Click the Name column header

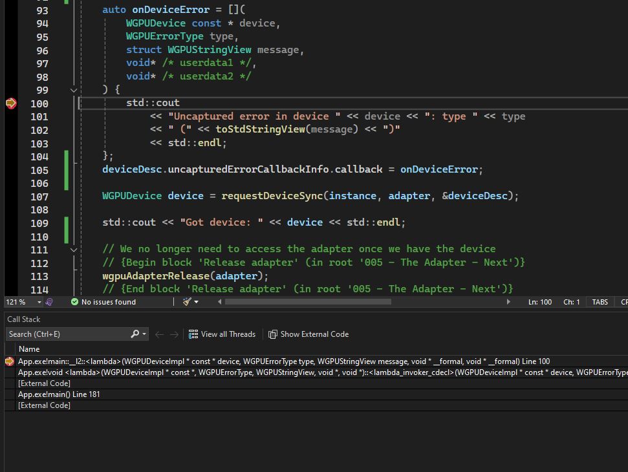coord(29,349)
